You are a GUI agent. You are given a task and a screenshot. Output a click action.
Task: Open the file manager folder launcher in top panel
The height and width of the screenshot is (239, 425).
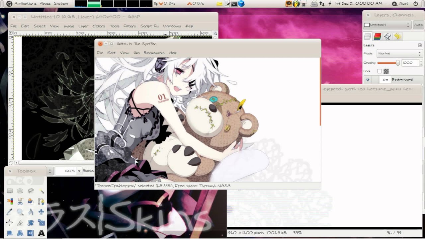219,4
